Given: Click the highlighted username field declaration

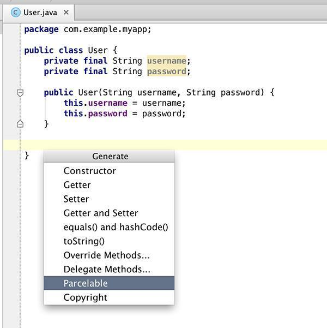Looking at the screenshot, I should pyautogui.click(x=166, y=61).
